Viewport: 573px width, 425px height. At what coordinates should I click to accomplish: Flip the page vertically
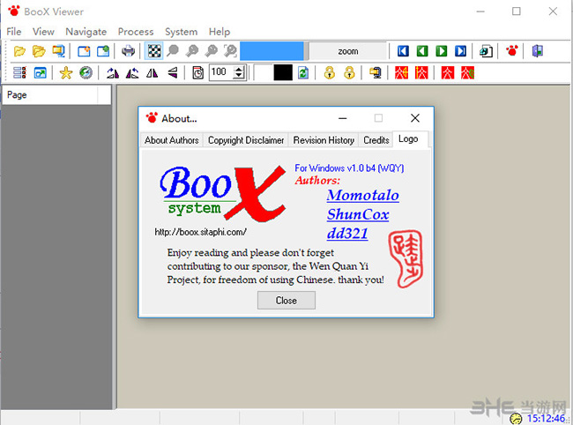pyautogui.click(x=172, y=73)
